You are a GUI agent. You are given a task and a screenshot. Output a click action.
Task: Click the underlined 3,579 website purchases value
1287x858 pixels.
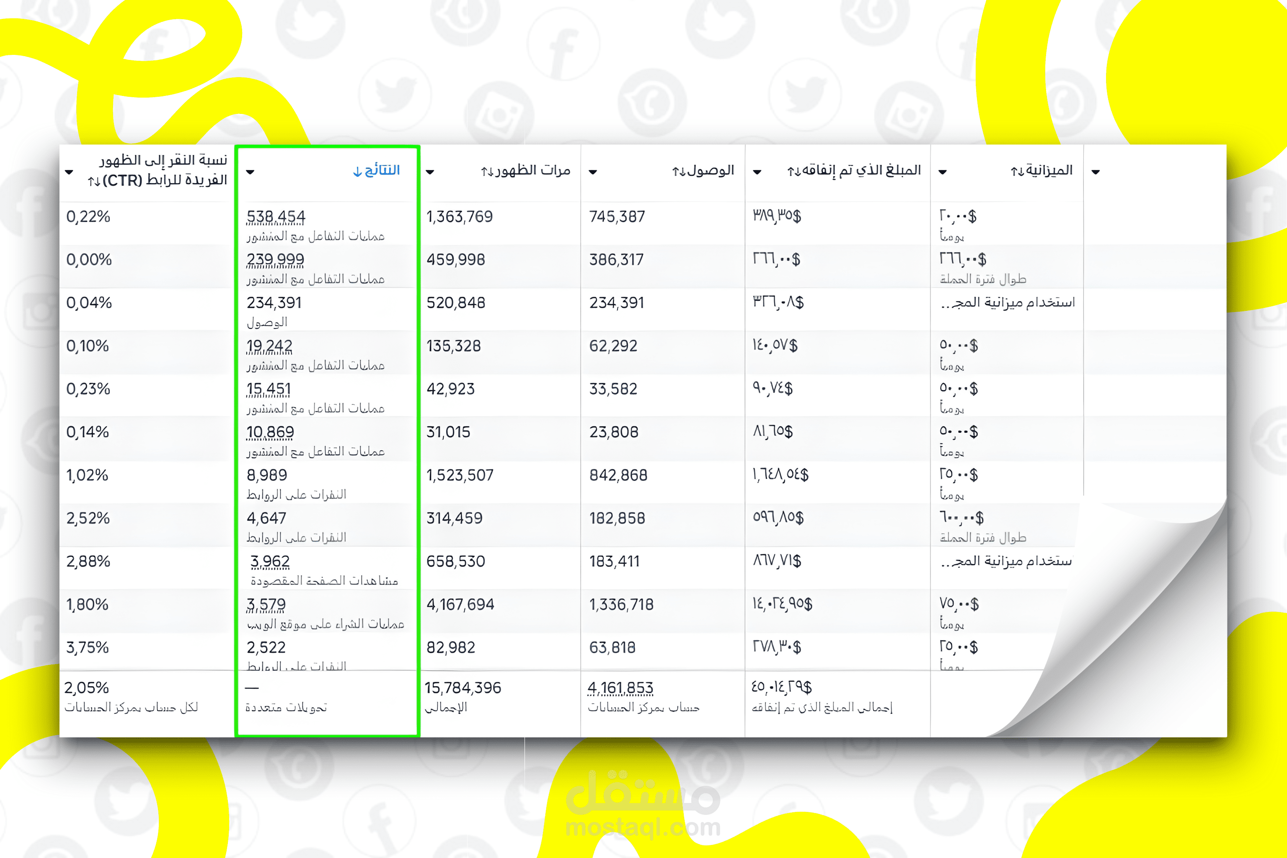click(x=266, y=605)
